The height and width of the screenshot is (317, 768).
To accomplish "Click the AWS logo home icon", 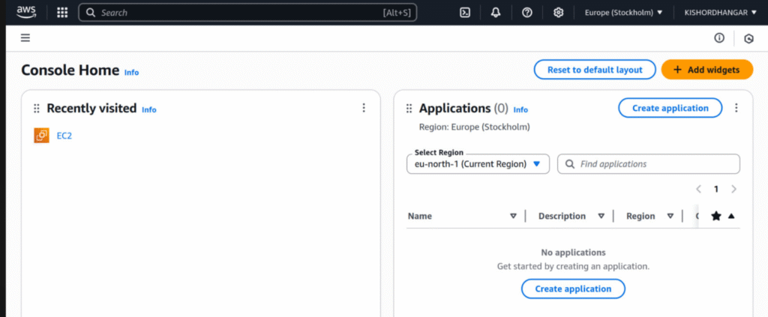I will (26, 12).
